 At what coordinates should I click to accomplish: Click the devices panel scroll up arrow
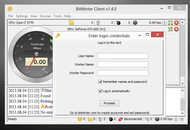coord(182,22)
